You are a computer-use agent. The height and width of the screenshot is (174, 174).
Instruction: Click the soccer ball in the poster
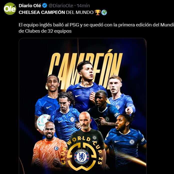(x=43, y=122)
